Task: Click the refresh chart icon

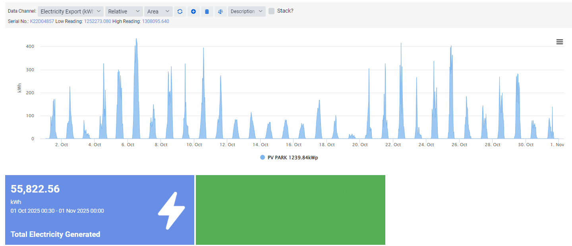Action: pos(180,11)
